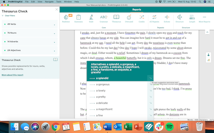Open the Edit menu
This screenshot has width=214, height=133.
click(33, 2)
